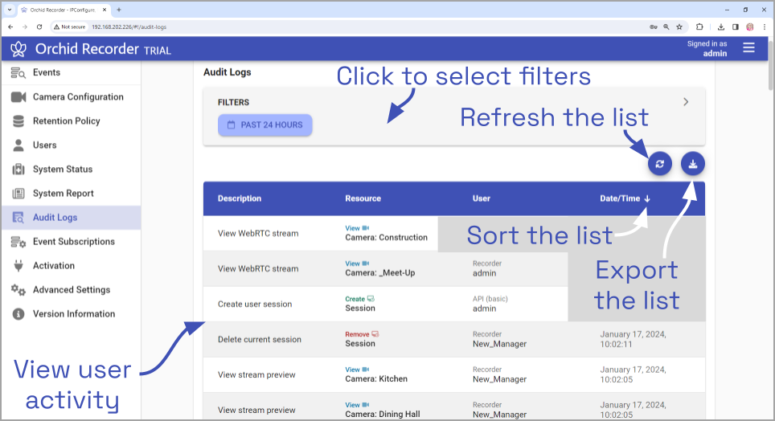The image size is (775, 421).
Task: Export the audit log list
Action: 692,164
